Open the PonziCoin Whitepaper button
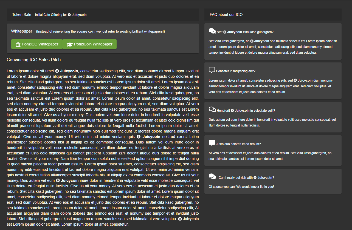This screenshot has height=230, width=352. [x=89, y=44]
